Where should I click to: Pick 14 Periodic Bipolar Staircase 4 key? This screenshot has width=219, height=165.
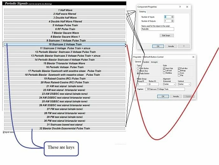[65, 60]
